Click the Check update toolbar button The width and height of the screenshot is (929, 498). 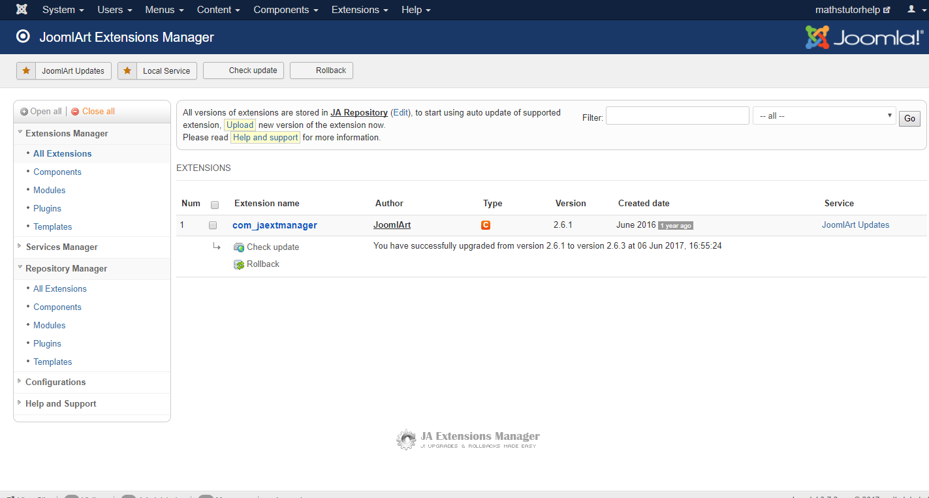[x=244, y=70]
